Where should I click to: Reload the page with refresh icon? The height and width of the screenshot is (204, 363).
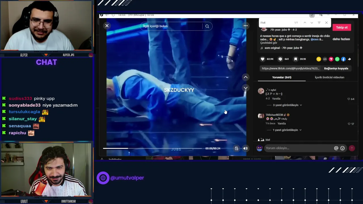113,15
